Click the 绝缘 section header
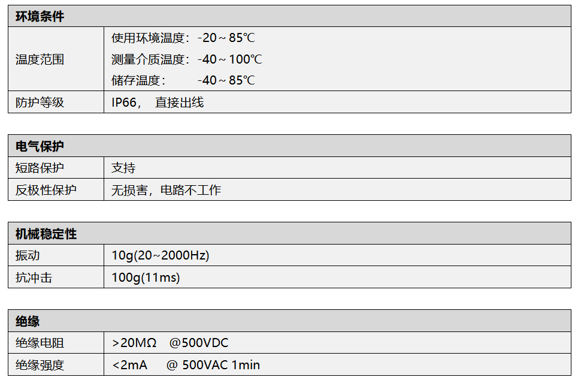 tap(28, 321)
